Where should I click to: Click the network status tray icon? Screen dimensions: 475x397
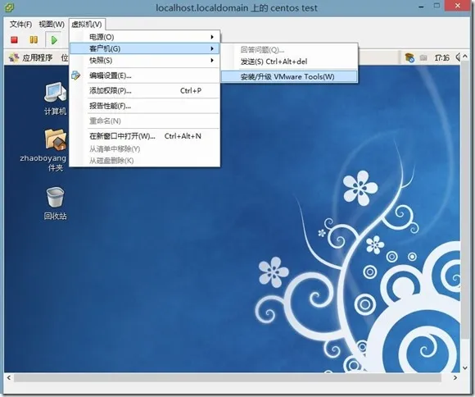pyautogui.click(x=409, y=57)
